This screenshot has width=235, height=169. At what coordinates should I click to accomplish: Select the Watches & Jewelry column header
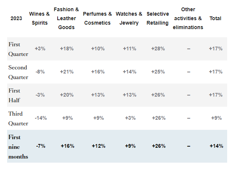[129, 18]
